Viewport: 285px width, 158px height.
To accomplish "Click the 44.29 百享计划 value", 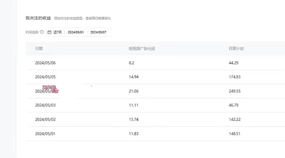I will tap(233, 63).
